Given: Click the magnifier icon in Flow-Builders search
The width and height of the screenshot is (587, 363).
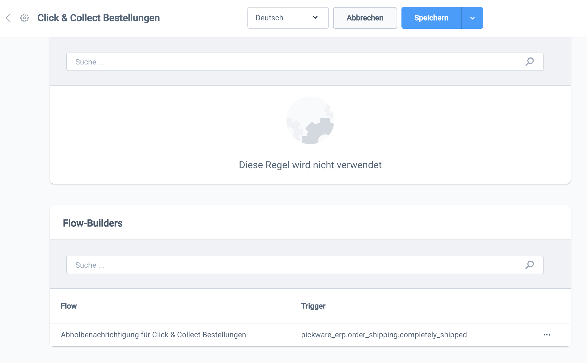Looking at the screenshot, I should tap(529, 265).
